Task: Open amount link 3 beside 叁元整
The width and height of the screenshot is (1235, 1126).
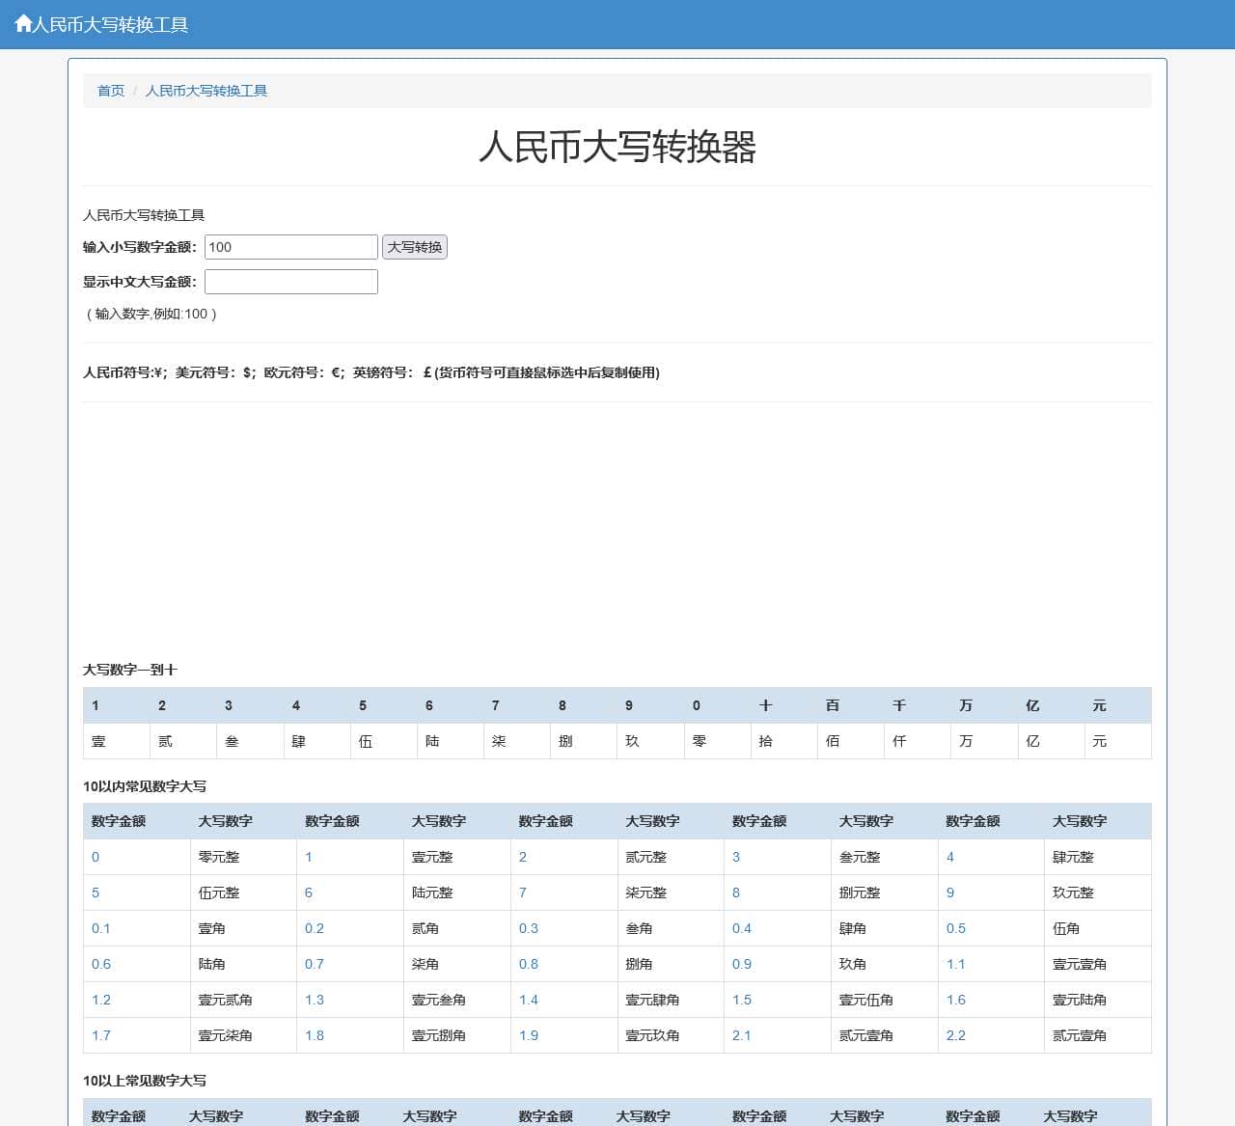Action: tap(736, 857)
